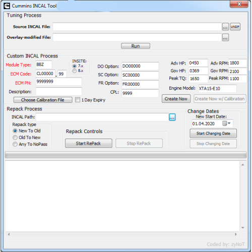Click the Engine Model field XTA15-E10
The height and width of the screenshot is (252, 252).
217,89
